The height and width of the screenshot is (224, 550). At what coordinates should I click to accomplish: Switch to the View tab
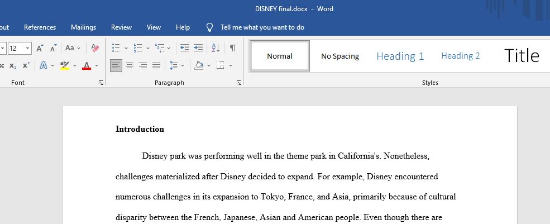tap(154, 27)
